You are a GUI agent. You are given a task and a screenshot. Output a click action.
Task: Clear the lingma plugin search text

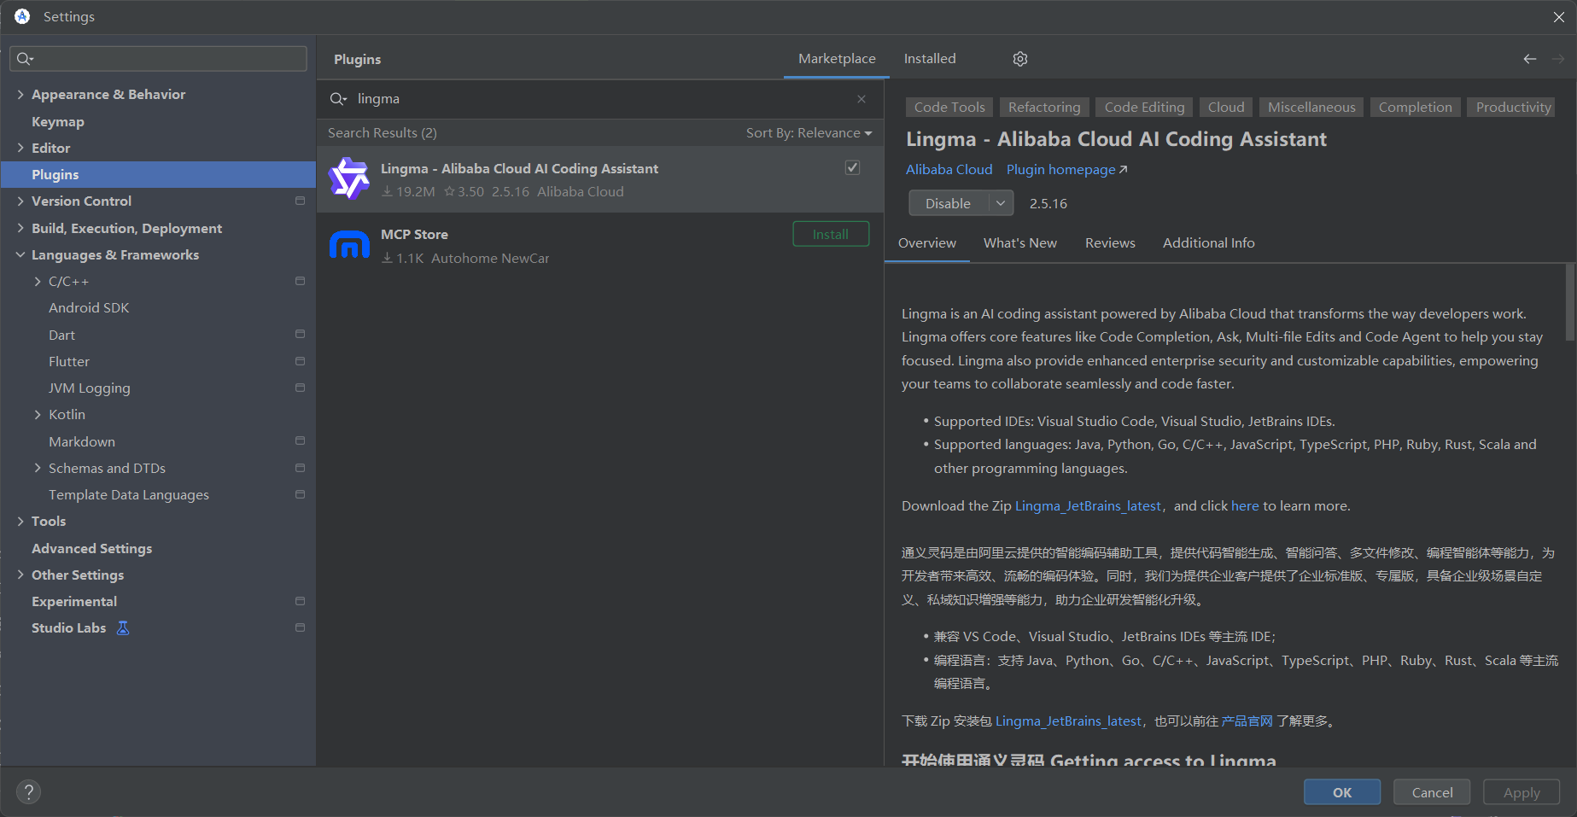[862, 99]
